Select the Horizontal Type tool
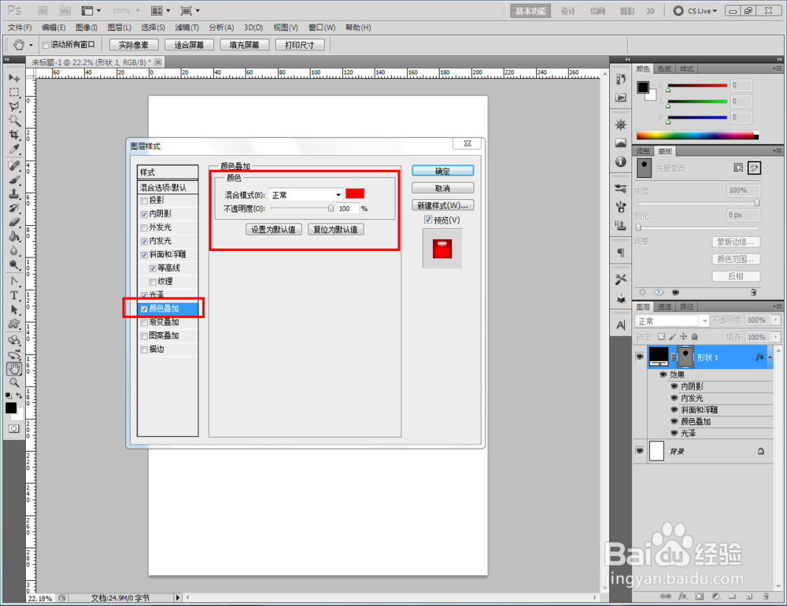This screenshot has width=787, height=606. pyautogui.click(x=14, y=295)
